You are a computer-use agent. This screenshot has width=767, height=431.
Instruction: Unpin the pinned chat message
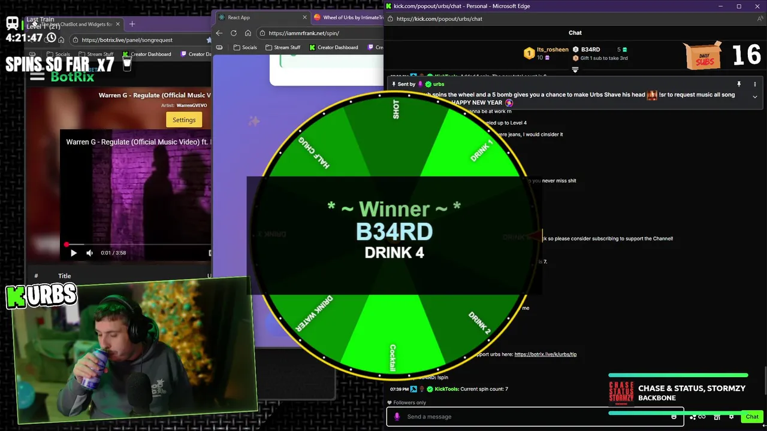(x=739, y=84)
